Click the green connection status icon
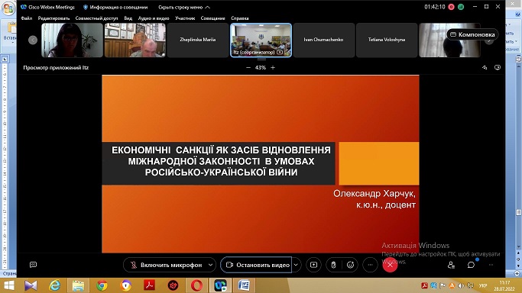This screenshot has width=522, height=293. tap(461, 7)
